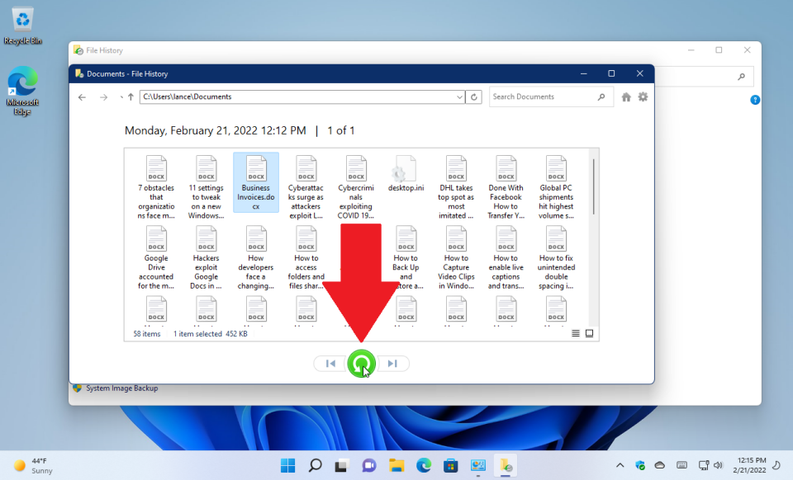Go to previous backup version

(x=330, y=364)
